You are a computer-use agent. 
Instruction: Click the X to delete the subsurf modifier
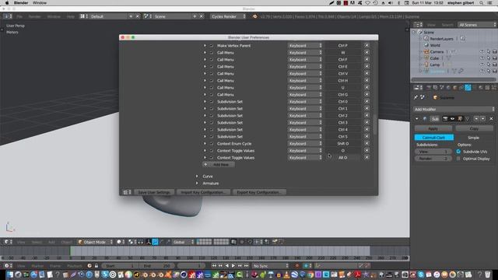pyautogui.click(x=491, y=119)
